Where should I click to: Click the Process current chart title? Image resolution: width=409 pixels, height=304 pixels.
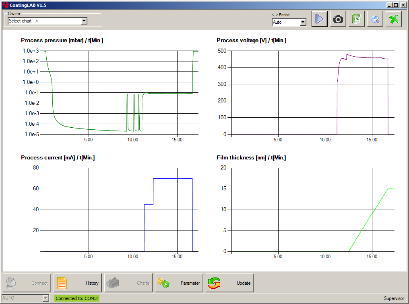point(58,157)
